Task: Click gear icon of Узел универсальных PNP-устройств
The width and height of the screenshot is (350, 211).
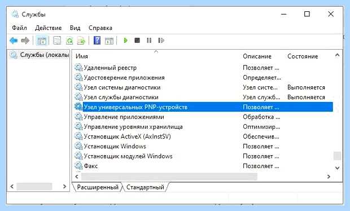Action: click(x=78, y=107)
